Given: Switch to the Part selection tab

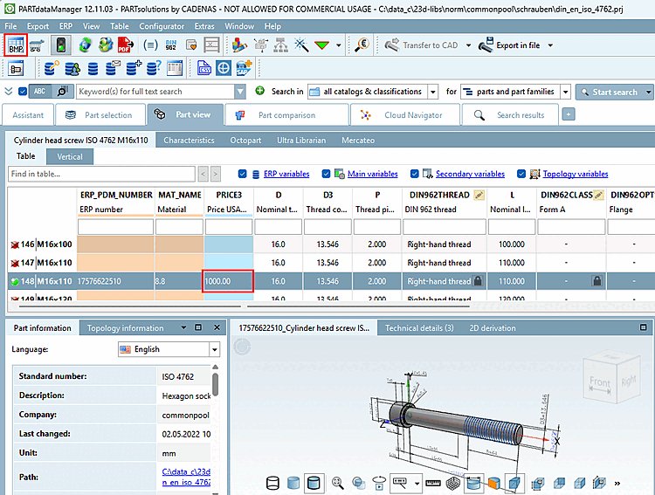Looking at the screenshot, I should pos(100,115).
